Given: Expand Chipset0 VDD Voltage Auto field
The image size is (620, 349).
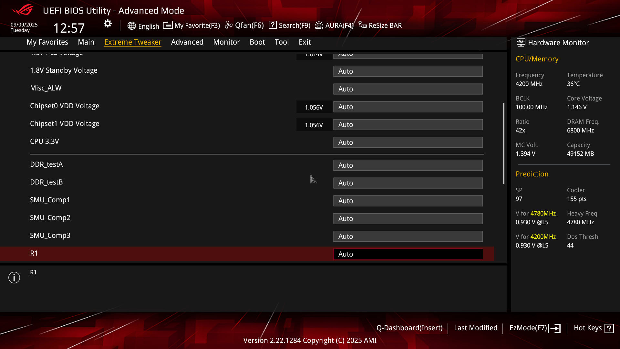Looking at the screenshot, I should point(408,107).
